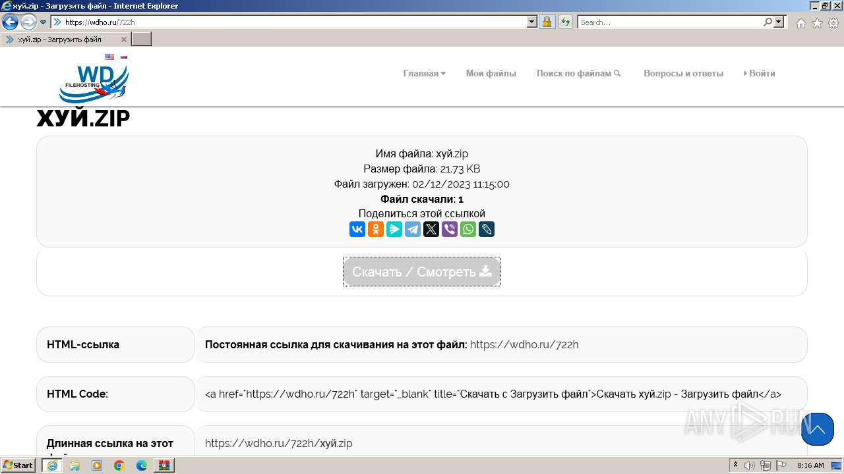Click the Файл скачали: 1 line

click(422, 199)
